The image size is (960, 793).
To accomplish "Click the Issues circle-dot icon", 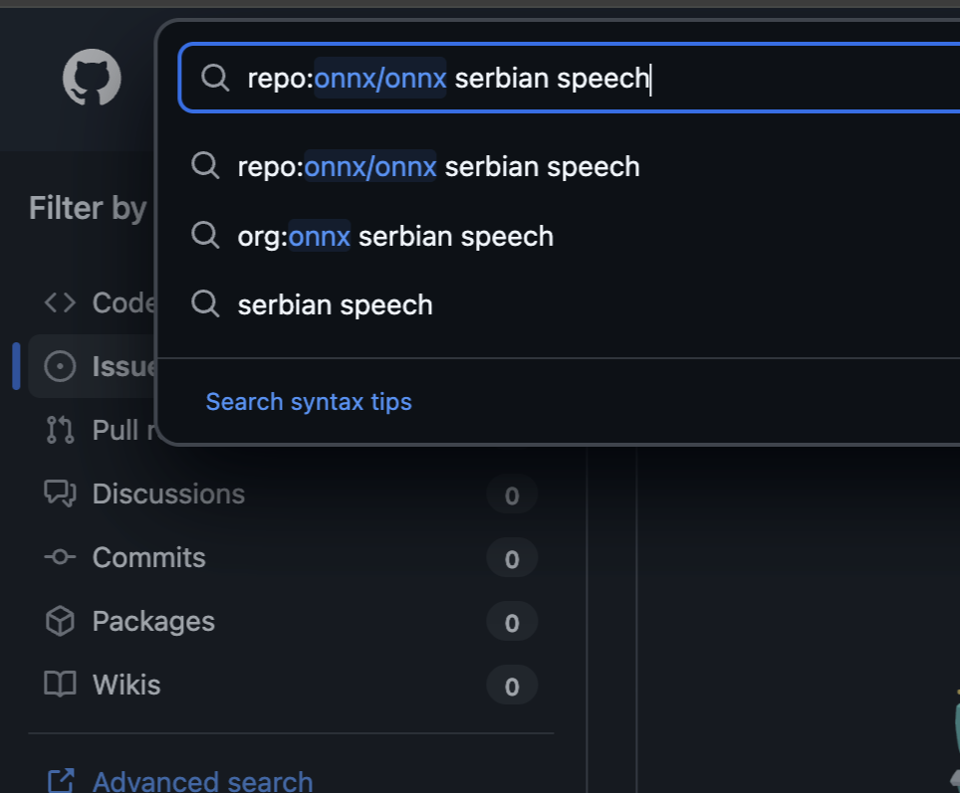I will click(60, 367).
